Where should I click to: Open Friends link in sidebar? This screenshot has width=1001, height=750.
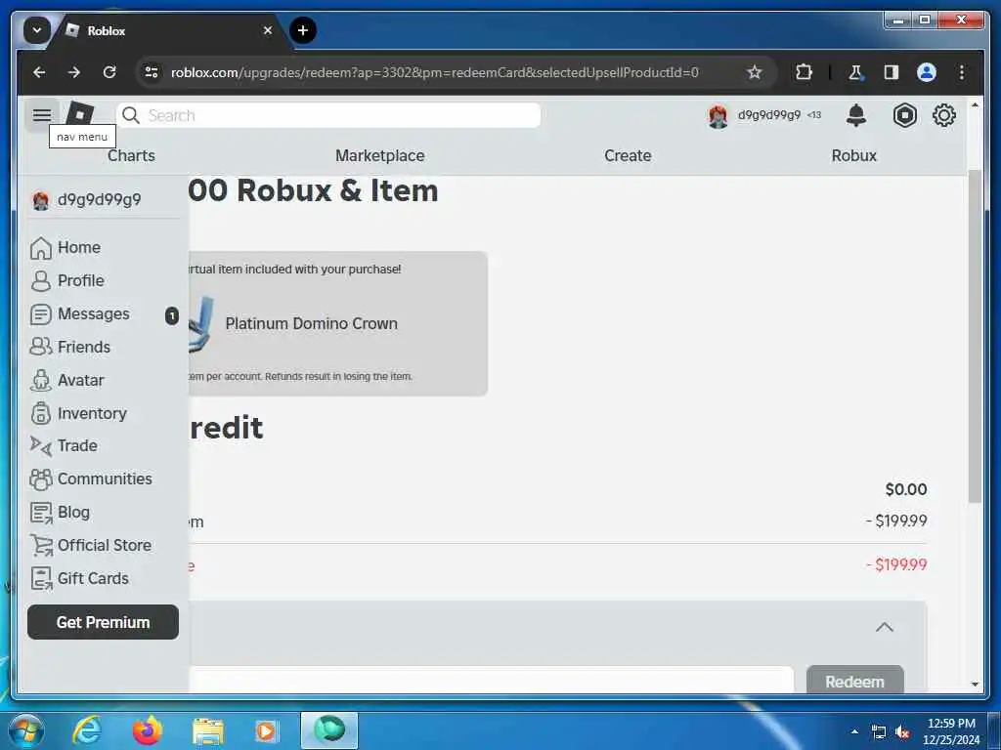click(84, 347)
